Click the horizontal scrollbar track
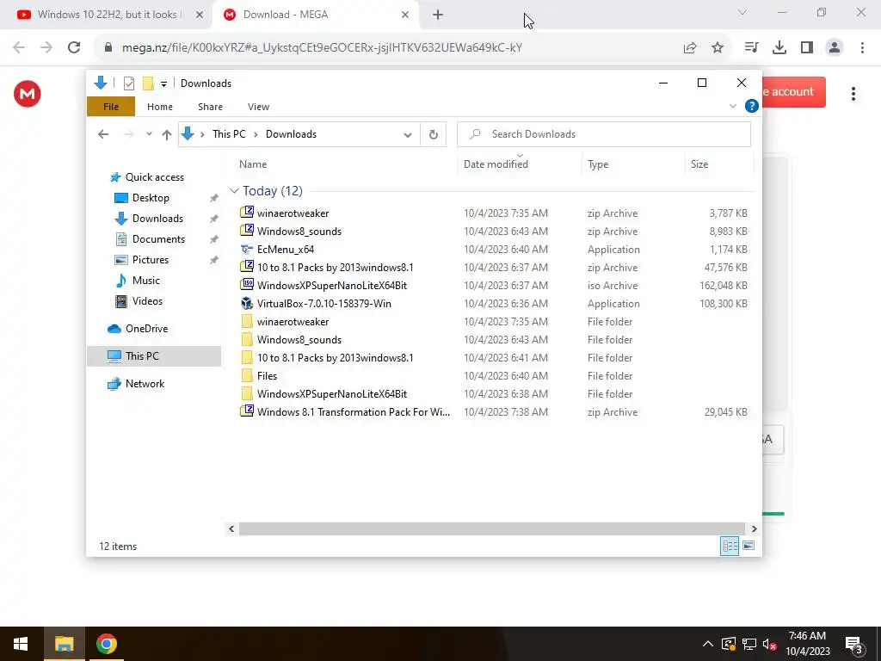 tap(492, 529)
